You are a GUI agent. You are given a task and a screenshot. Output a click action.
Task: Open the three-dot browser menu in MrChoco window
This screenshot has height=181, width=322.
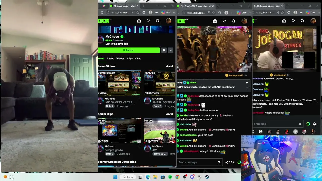click(x=156, y=12)
